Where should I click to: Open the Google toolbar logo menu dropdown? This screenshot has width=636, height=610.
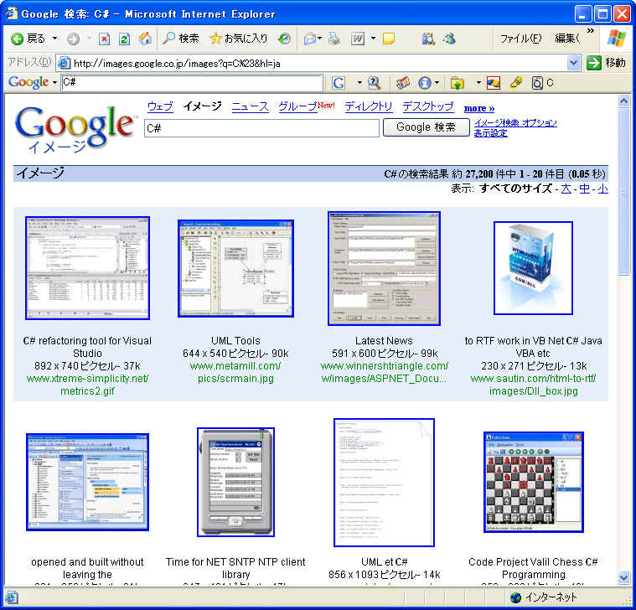55,82
